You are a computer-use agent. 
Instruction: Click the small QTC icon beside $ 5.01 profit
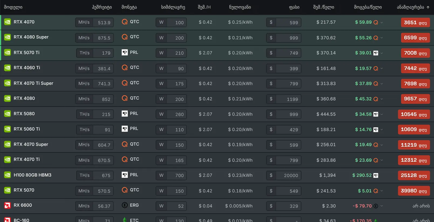click(x=376, y=191)
